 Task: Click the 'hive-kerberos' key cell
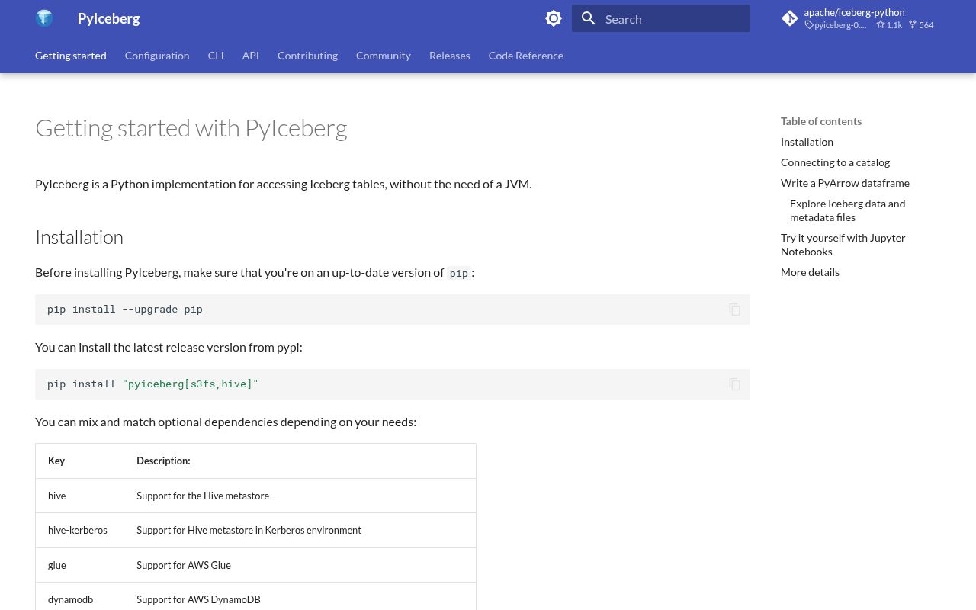(80, 530)
